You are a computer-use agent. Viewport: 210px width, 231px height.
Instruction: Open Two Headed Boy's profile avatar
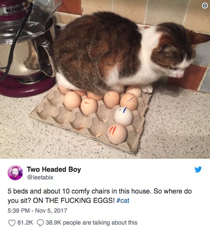click(x=15, y=173)
